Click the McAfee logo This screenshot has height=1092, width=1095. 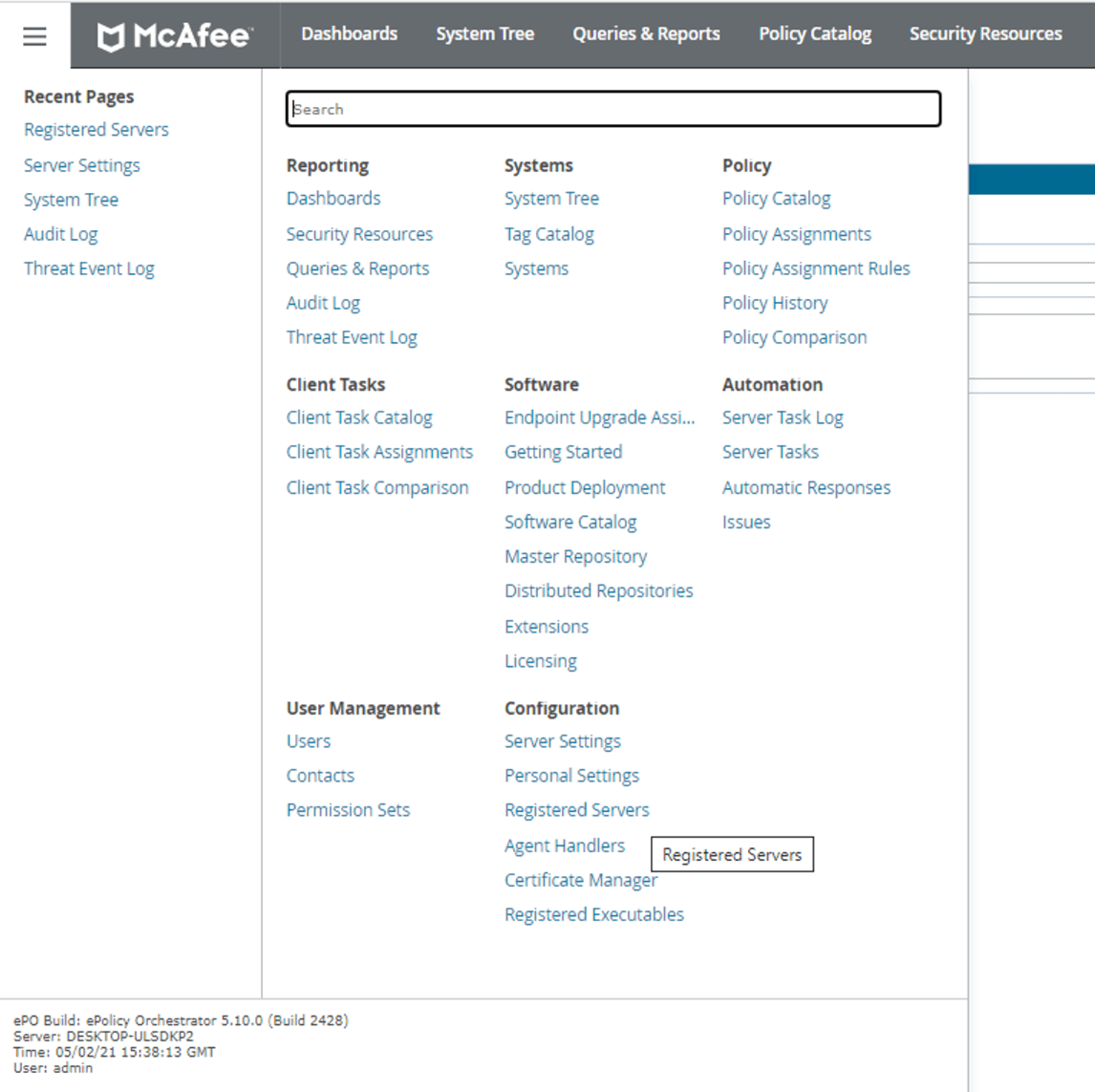(x=173, y=34)
